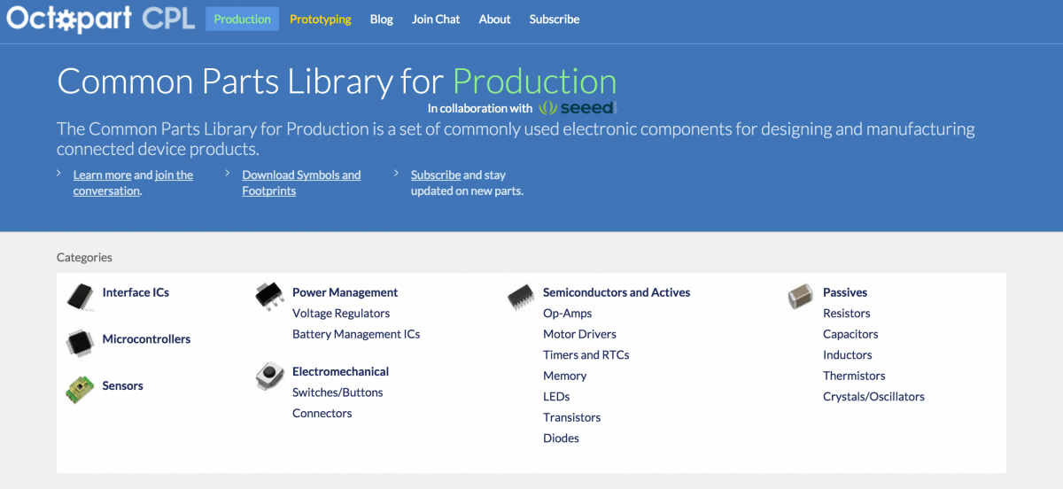Switch to the Prototyping tab
Screen dimensions: 1063x489
[x=320, y=19]
